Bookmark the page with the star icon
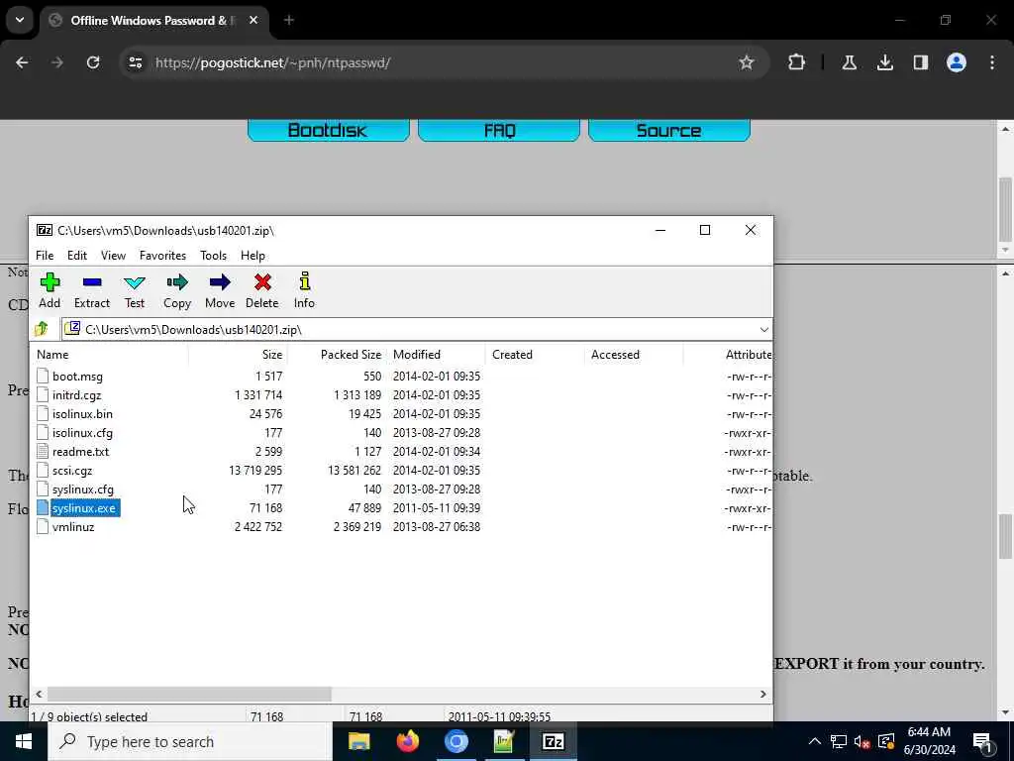 (747, 62)
